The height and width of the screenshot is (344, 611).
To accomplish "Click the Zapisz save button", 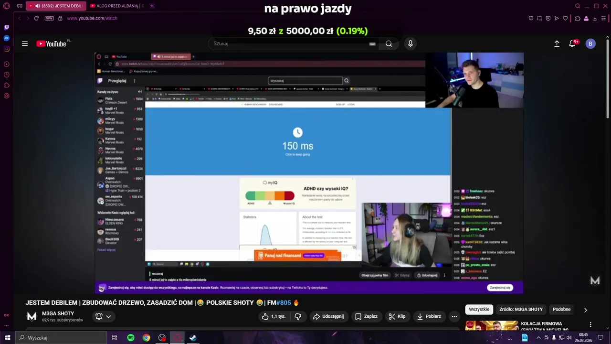I will tap(366, 316).
